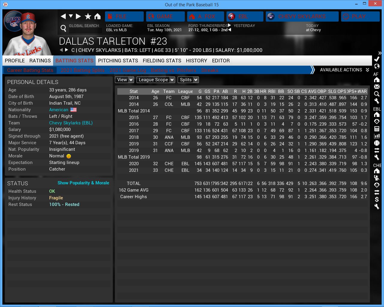Click the EBL baseball diamond icon
The width and height of the screenshot is (384, 307).
[377, 121]
